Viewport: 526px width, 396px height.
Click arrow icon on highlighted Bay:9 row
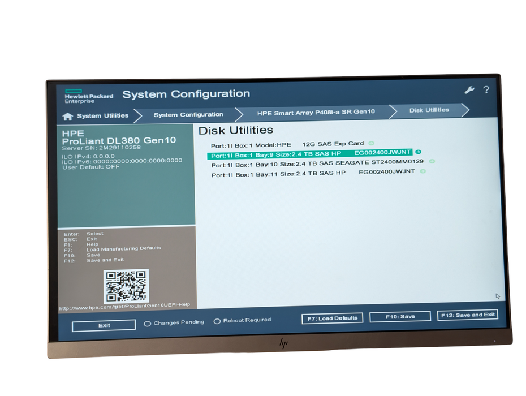tap(418, 152)
